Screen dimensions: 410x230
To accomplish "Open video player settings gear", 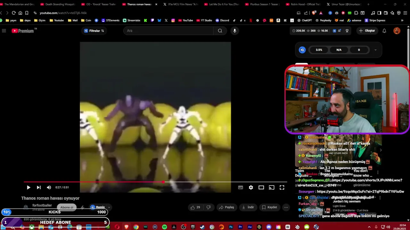I will (x=251, y=188).
